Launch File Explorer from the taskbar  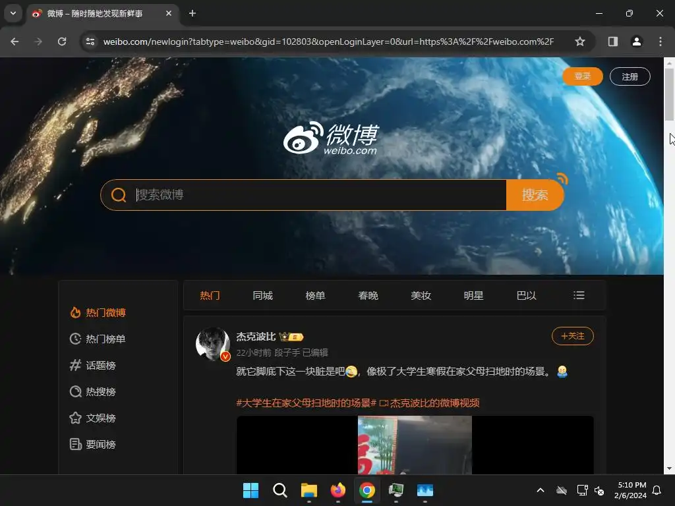(x=309, y=490)
